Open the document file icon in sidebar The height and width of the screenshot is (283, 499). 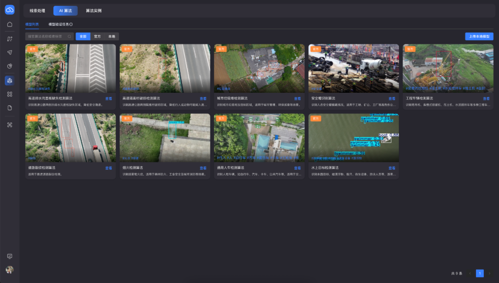tap(10, 108)
